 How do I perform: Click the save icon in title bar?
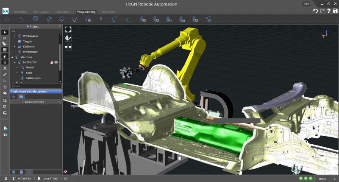click(x=335, y=11)
